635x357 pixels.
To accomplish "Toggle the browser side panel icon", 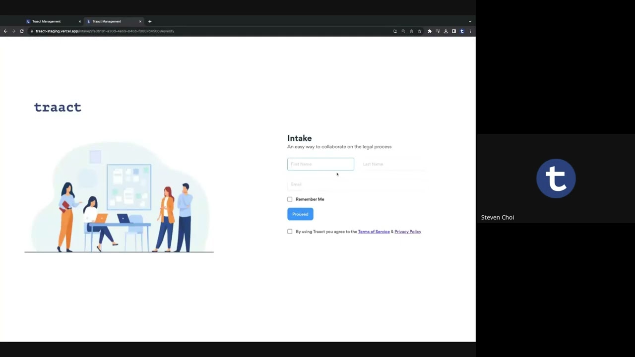I will (x=453, y=31).
